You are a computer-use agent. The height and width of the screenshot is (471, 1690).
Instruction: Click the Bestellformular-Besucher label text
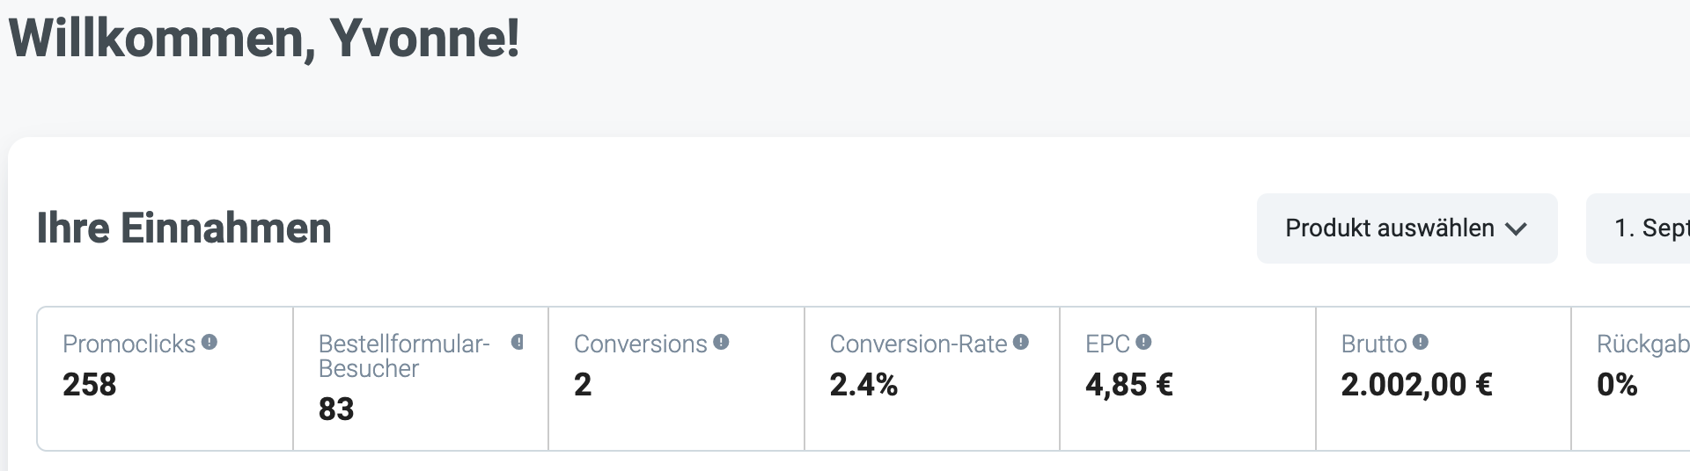(404, 356)
